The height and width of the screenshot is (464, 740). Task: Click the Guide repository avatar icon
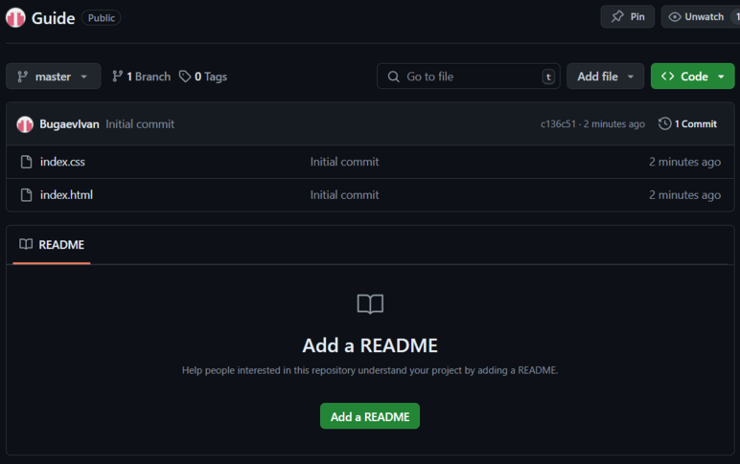[x=15, y=17]
